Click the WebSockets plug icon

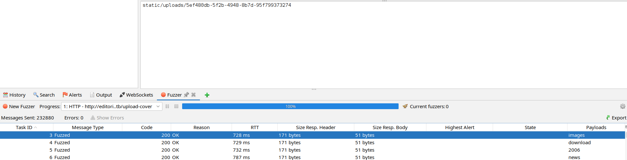pos(122,95)
